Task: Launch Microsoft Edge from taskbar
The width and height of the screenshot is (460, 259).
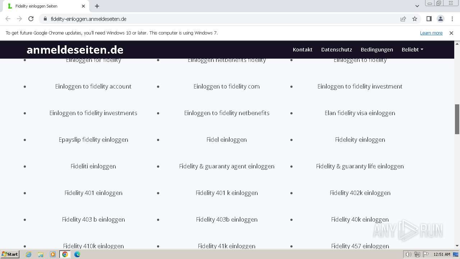Action: 77,254
